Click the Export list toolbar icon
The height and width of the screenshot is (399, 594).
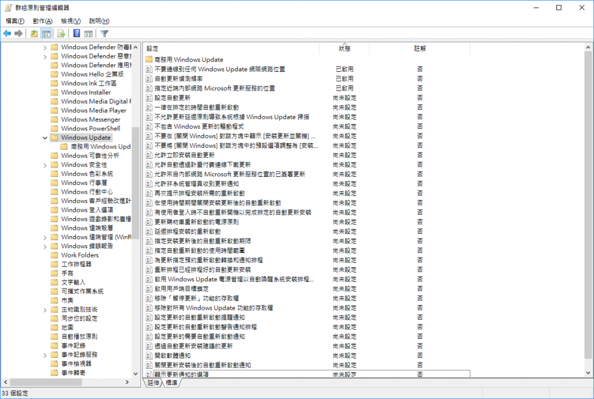pyautogui.click(x=61, y=34)
